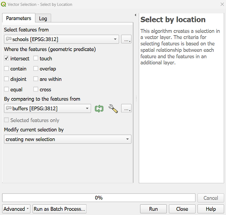Tick the disjoint predicate checkbox
The width and height of the screenshot is (226, 215).
click(x=6, y=79)
